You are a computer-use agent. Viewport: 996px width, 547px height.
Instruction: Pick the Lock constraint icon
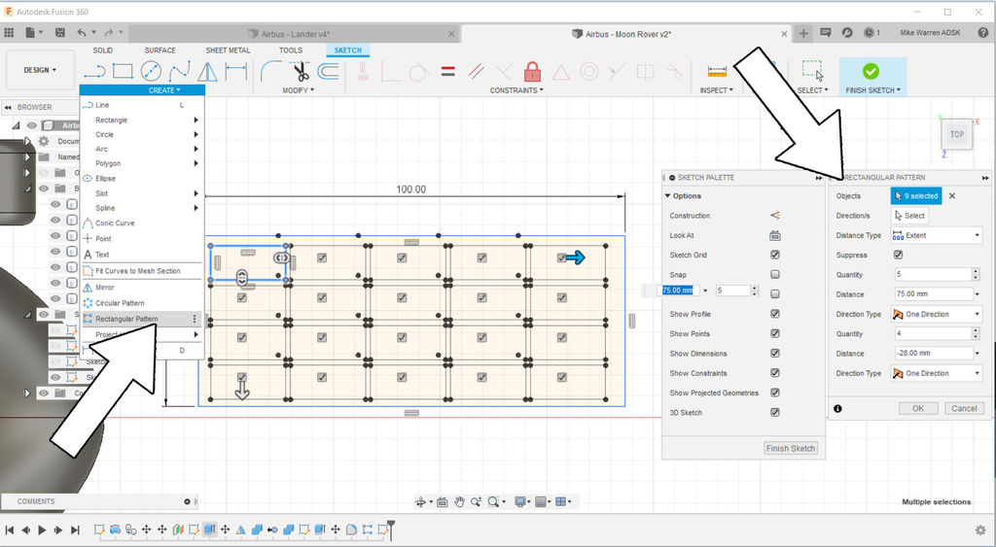pyautogui.click(x=532, y=71)
